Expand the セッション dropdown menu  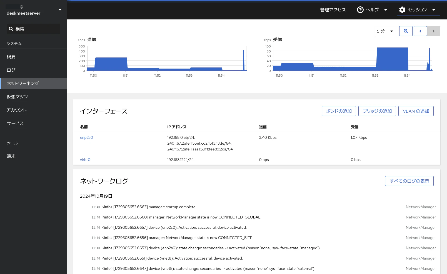[418, 10]
